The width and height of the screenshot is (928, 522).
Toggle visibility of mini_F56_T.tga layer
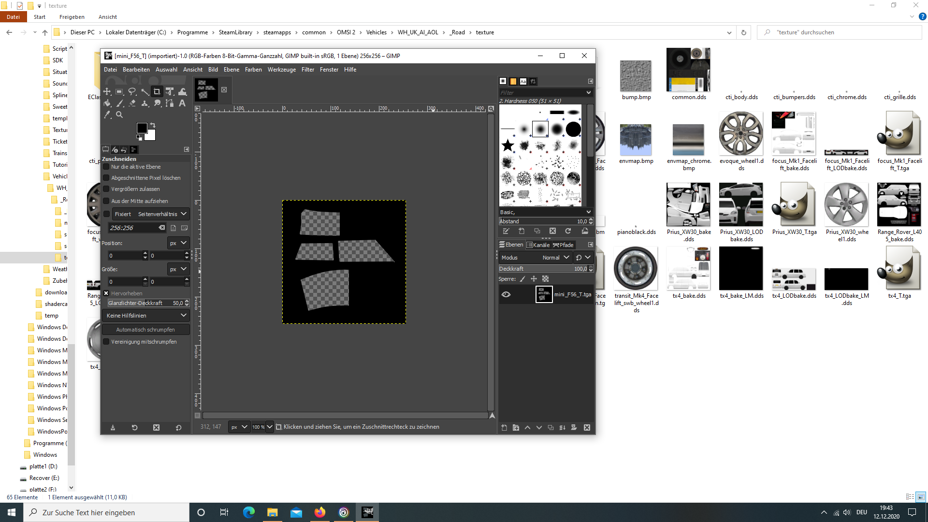(506, 294)
